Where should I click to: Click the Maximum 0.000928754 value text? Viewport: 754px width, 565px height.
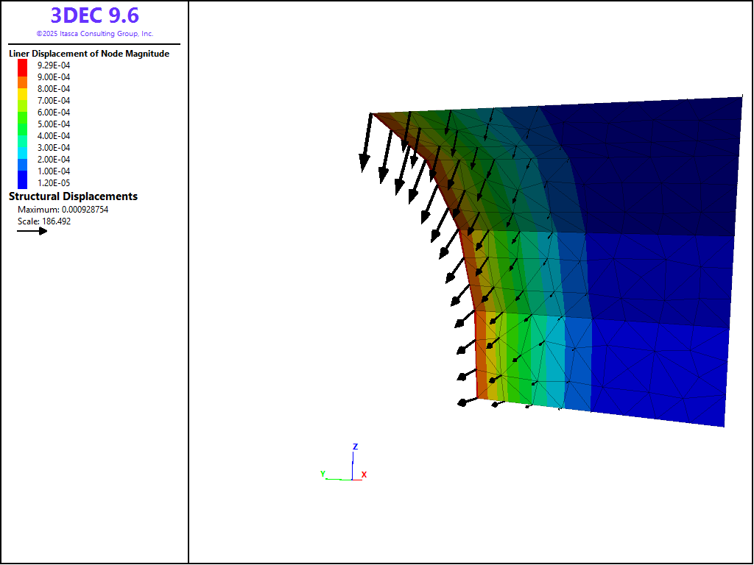(63, 210)
